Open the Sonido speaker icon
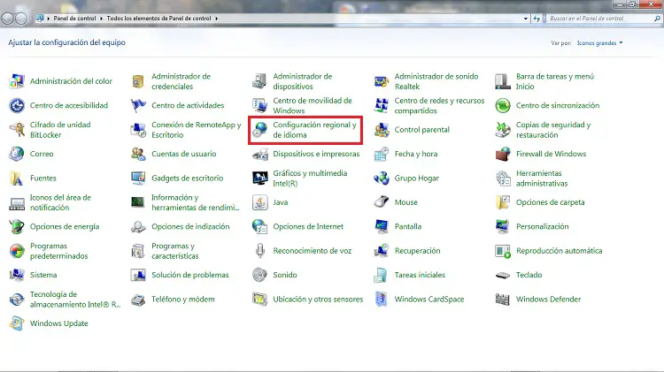Image resolution: width=664 pixels, height=372 pixels. pos(259,275)
